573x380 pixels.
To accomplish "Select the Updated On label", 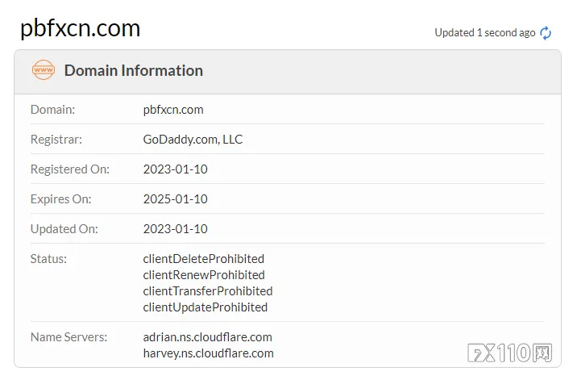I will (x=64, y=228).
